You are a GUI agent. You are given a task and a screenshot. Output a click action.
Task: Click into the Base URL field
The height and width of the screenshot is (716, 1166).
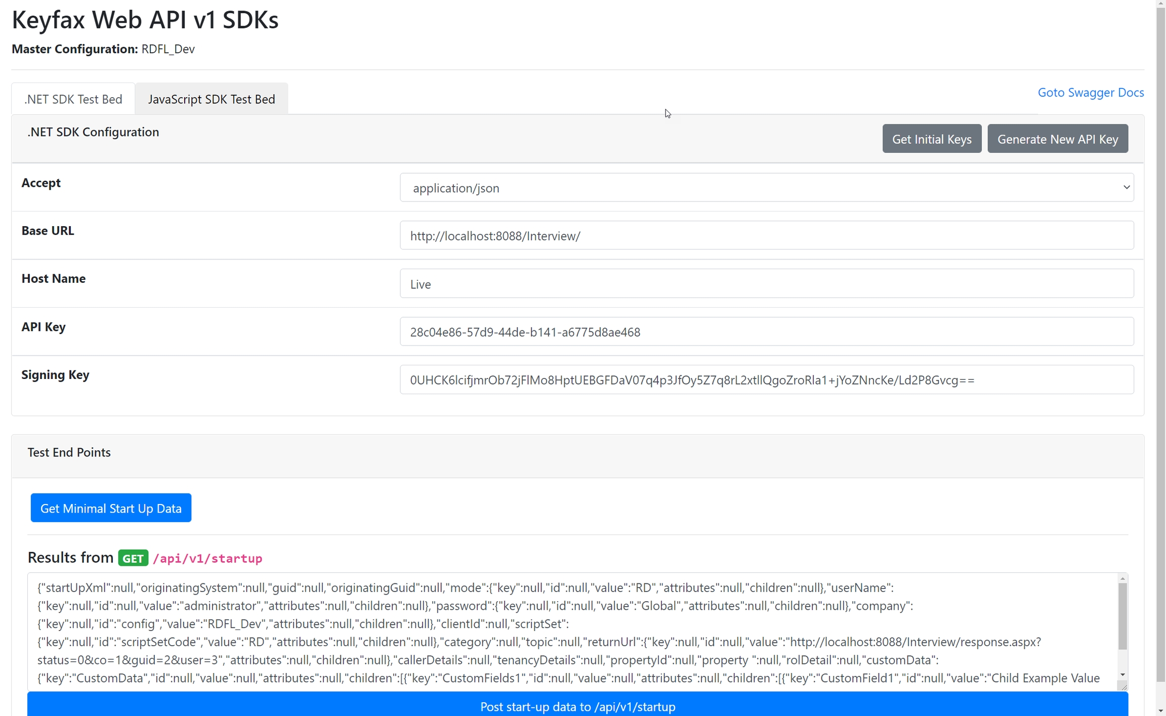tap(766, 236)
